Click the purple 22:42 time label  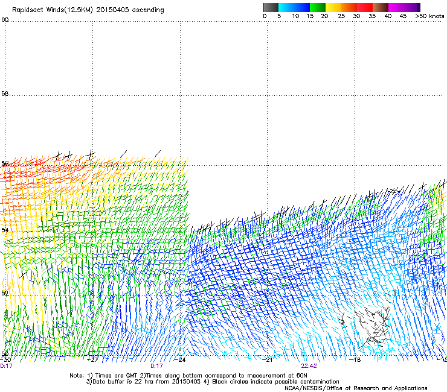click(309, 366)
